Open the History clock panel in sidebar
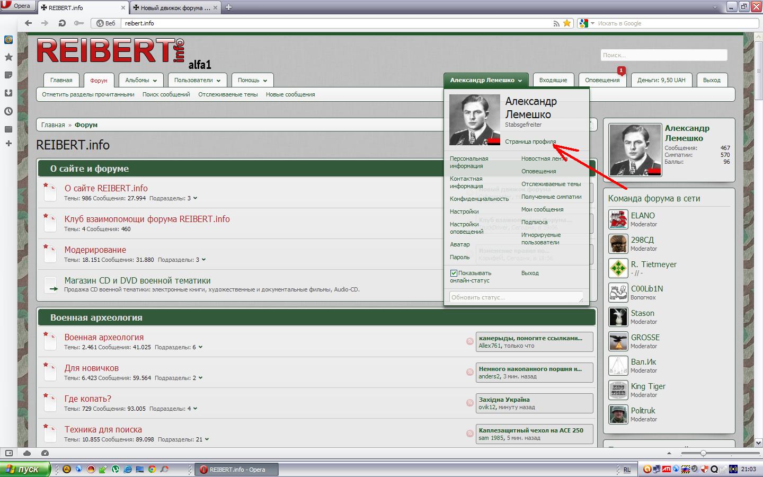This screenshot has width=763, height=477. coord(8,111)
